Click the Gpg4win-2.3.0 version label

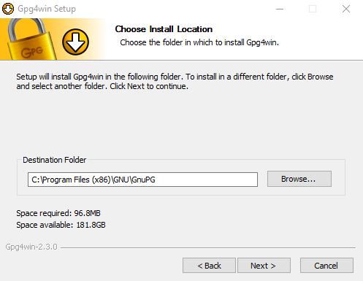(x=31, y=247)
